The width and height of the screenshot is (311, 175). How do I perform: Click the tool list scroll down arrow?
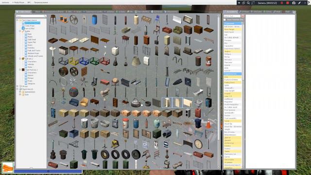click(x=243, y=168)
